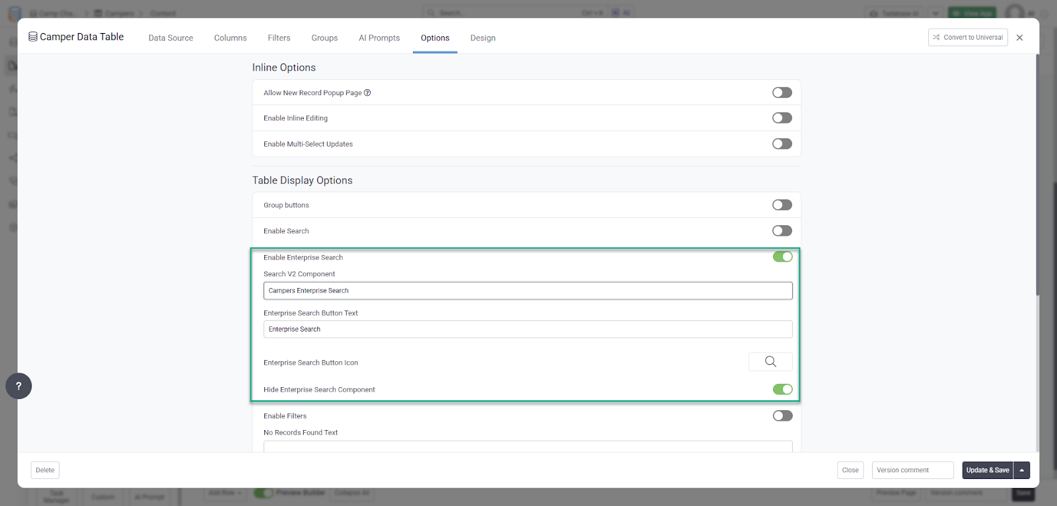The width and height of the screenshot is (1057, 506).
Task: Click into the Version comment field
Action: [x=912, y=470]
